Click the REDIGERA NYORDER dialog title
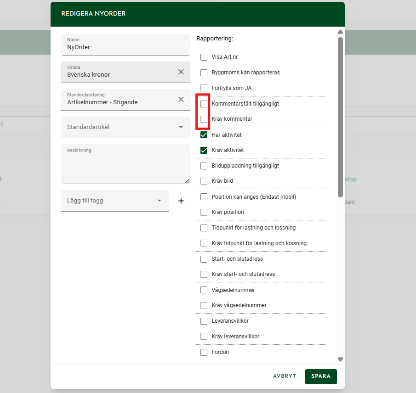The width and height of the screenshot is (416, 393). pos(93,13)
